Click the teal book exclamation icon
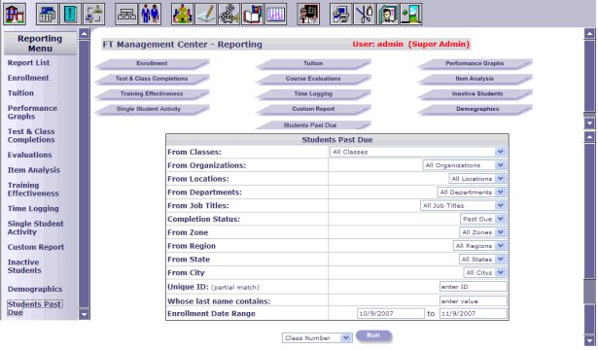 coord(70,14)
